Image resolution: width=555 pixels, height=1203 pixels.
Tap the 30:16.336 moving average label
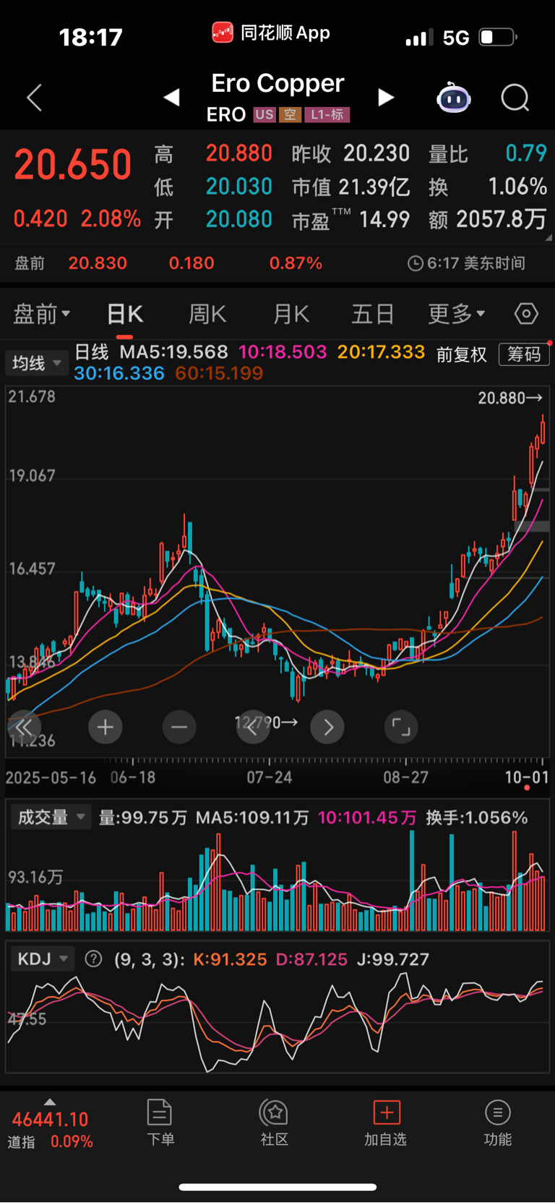pyautogui.click(x=119, y=373)
